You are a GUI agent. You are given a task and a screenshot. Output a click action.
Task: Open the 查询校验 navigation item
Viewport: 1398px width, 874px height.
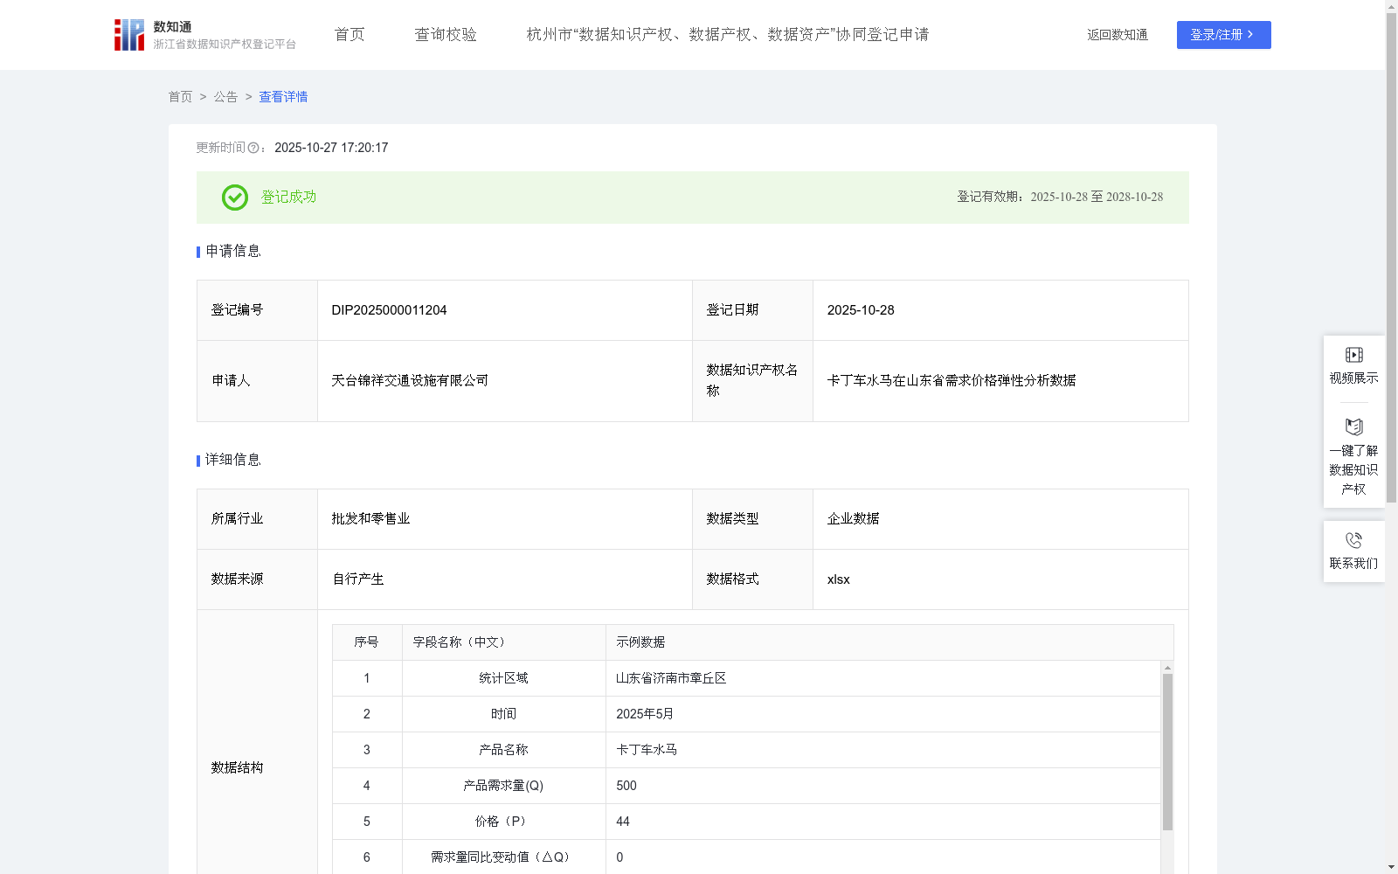coord(446,35)
